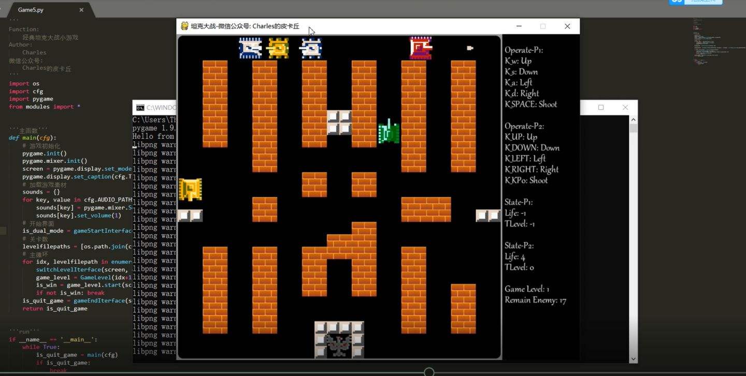Click the 'Remain Enemy: 17' text
746x376 pixels.
[536, 300]
